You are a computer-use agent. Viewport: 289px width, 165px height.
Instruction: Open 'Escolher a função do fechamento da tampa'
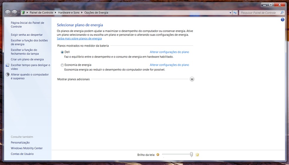click(x=25, y=52)
